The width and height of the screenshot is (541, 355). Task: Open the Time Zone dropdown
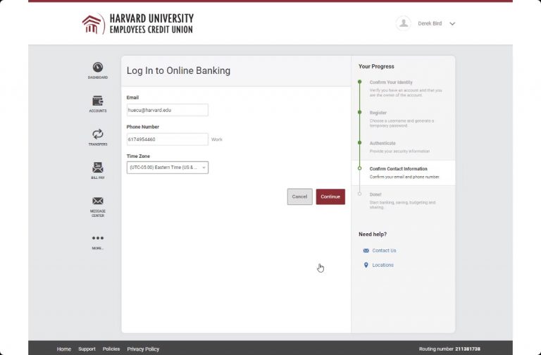coord(168,168)
